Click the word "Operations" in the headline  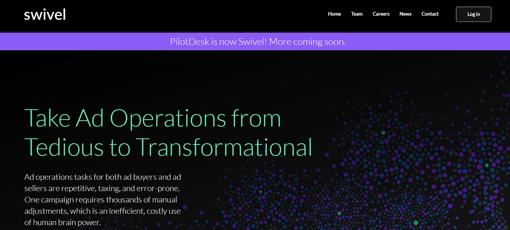point(168,118)
